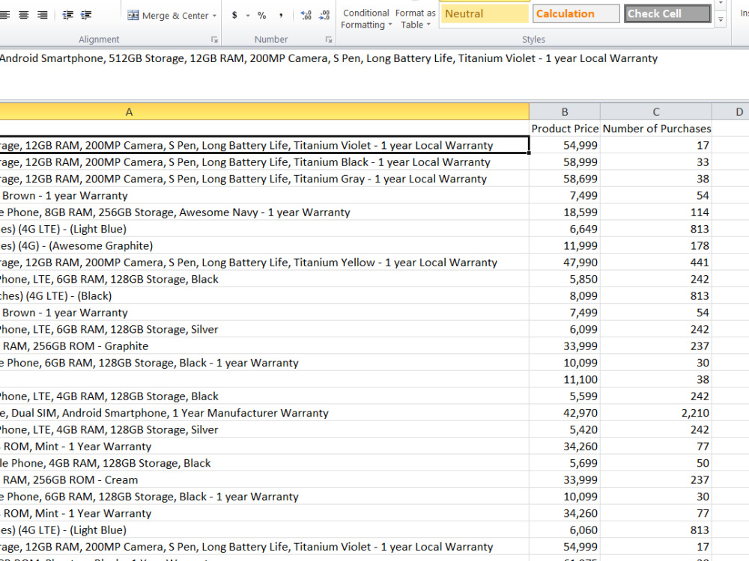Select Awesome Graphite product cell
The width and height of the screenshot is (749, 561).
pos(264,245)
